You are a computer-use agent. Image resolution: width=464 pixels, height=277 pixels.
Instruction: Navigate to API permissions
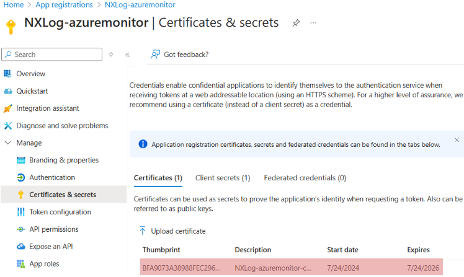[55, 229]
